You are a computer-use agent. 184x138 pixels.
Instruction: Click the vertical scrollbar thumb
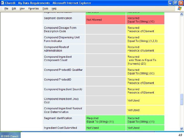coord(181,99)
